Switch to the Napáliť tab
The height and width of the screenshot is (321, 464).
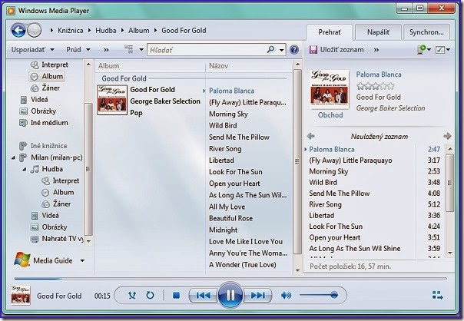378,32
